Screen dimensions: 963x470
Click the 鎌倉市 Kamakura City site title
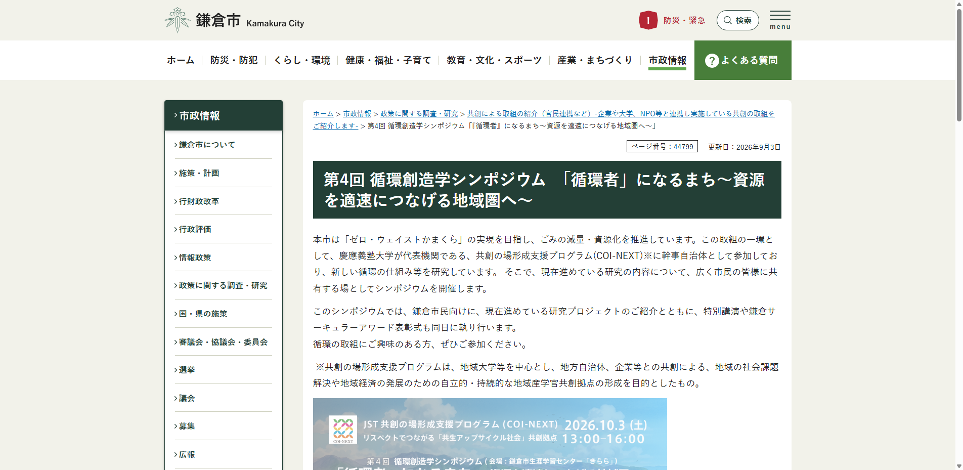pos(250,21)
